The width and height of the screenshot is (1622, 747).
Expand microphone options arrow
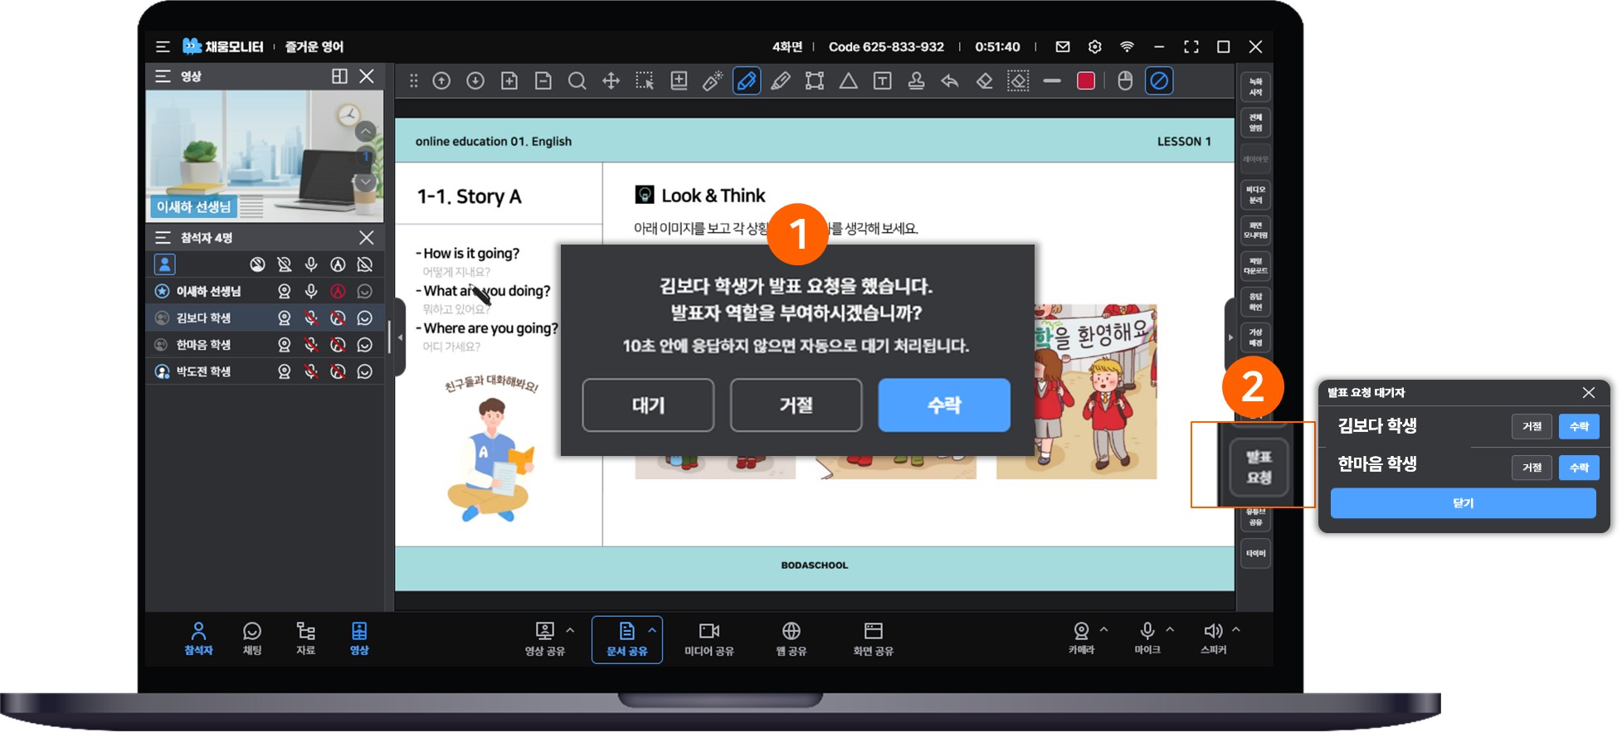(1170, 630)
